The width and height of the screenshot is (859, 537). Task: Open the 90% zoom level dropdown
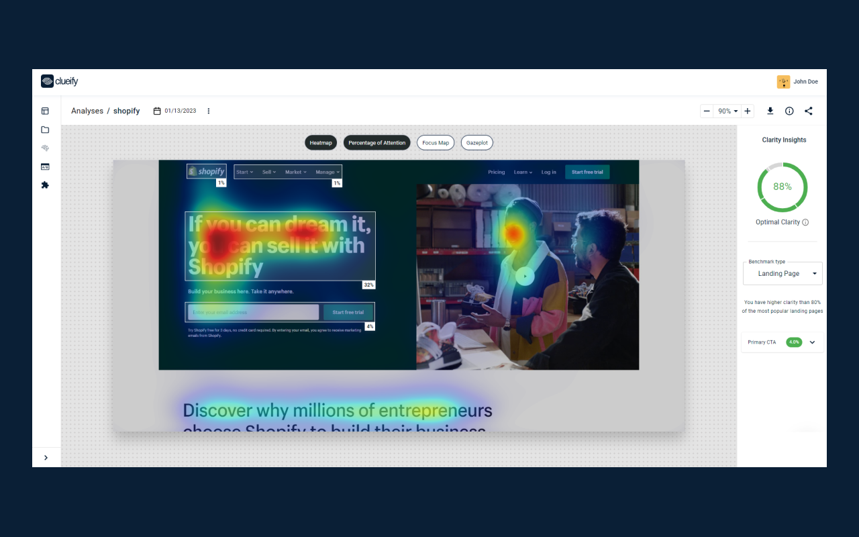pyautogui.click(x=727, y=111)
